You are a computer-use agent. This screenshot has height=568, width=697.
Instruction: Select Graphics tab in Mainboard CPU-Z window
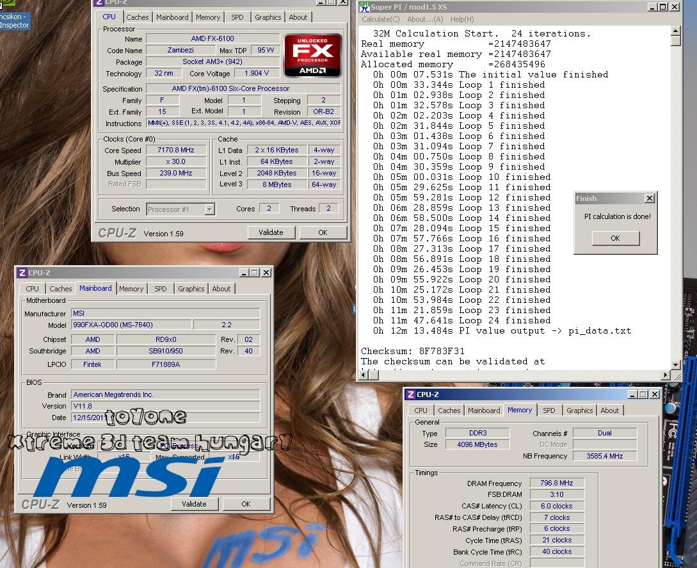tap(191, 289)
